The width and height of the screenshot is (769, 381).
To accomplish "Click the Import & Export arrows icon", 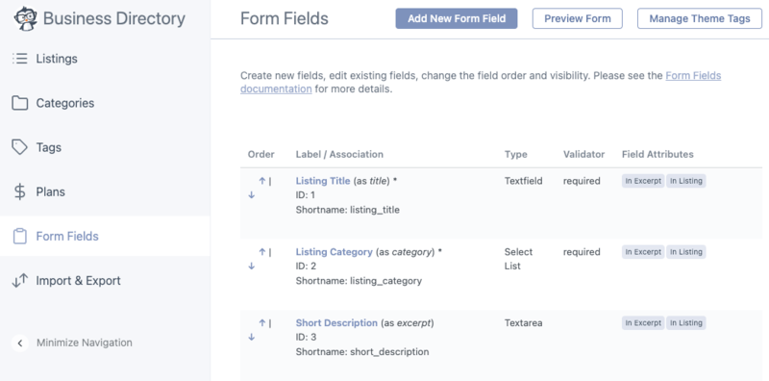I will [x=19, y=281].
